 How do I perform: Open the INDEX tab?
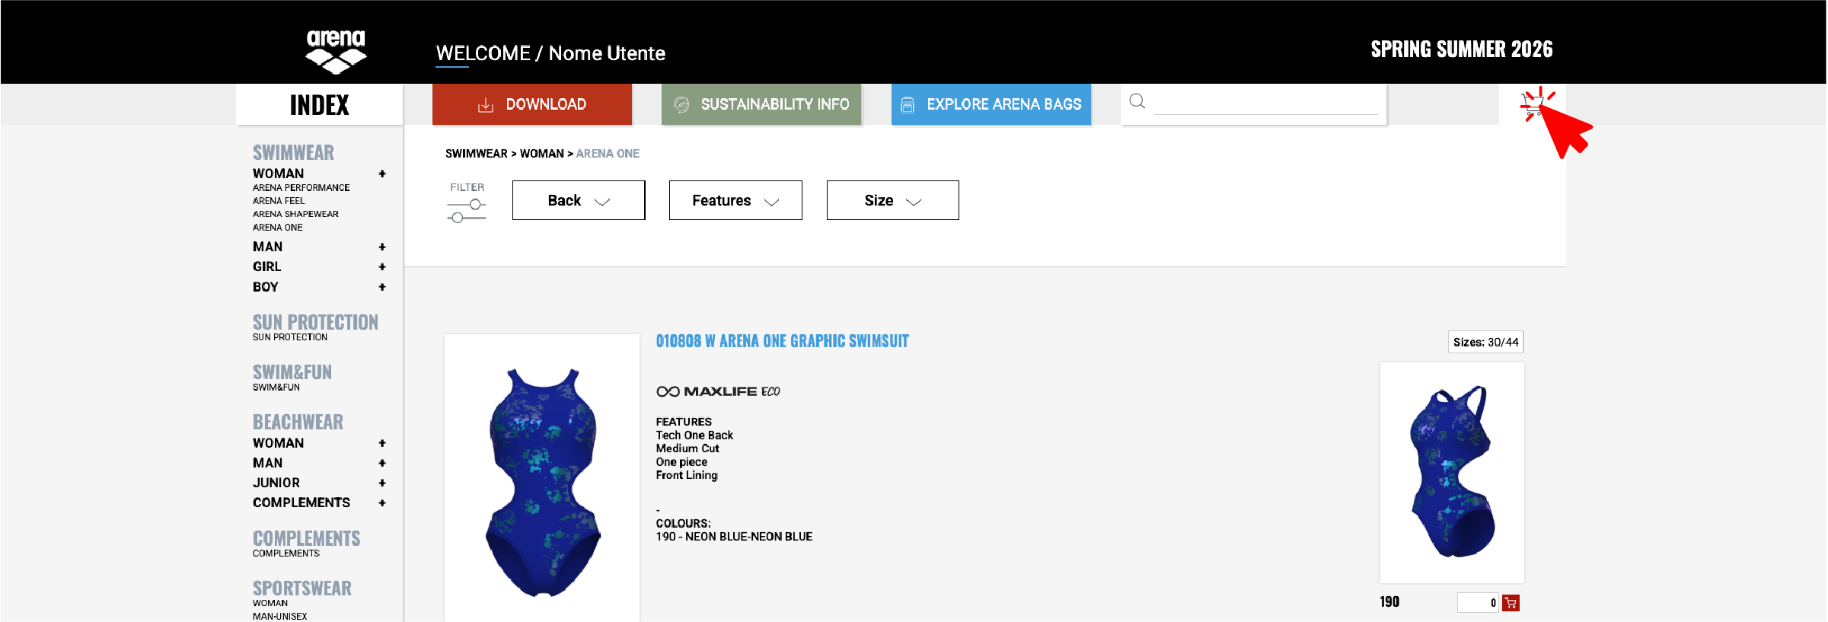tap(319, 104)
